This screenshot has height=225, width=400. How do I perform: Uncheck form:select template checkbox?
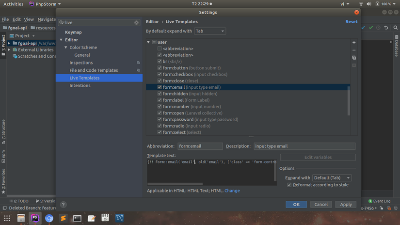tap(160, 132)
